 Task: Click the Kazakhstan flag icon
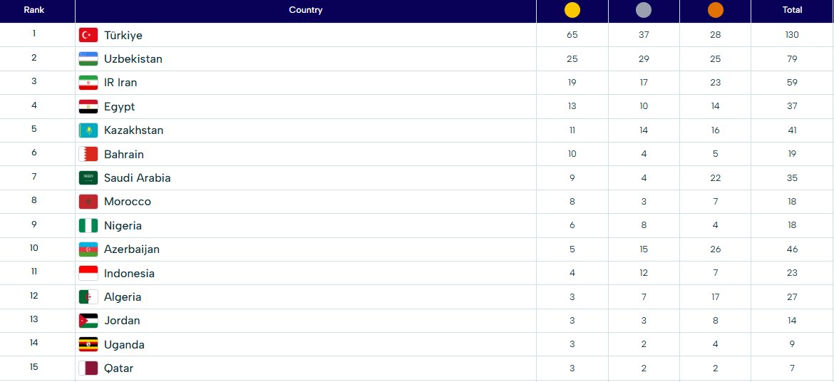[88, 130]
